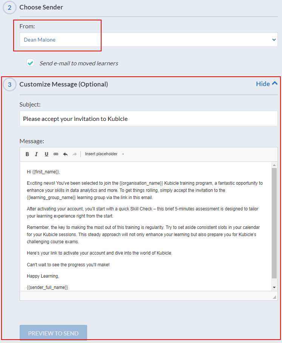Click "Can't wait to see the progress" line
This screenshot has height=343, width=282.
pos(68,265)
